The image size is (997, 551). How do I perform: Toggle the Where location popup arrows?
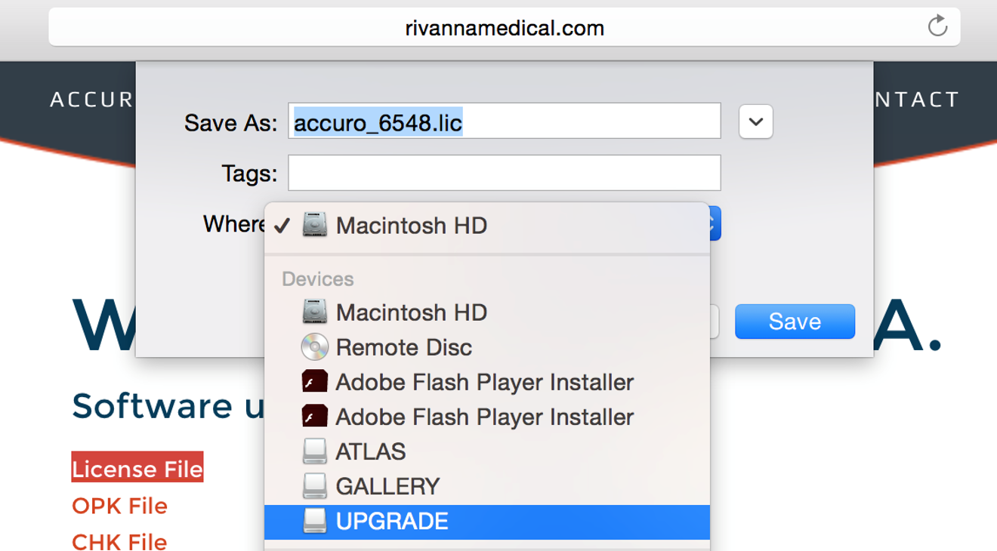click(715, 224)
